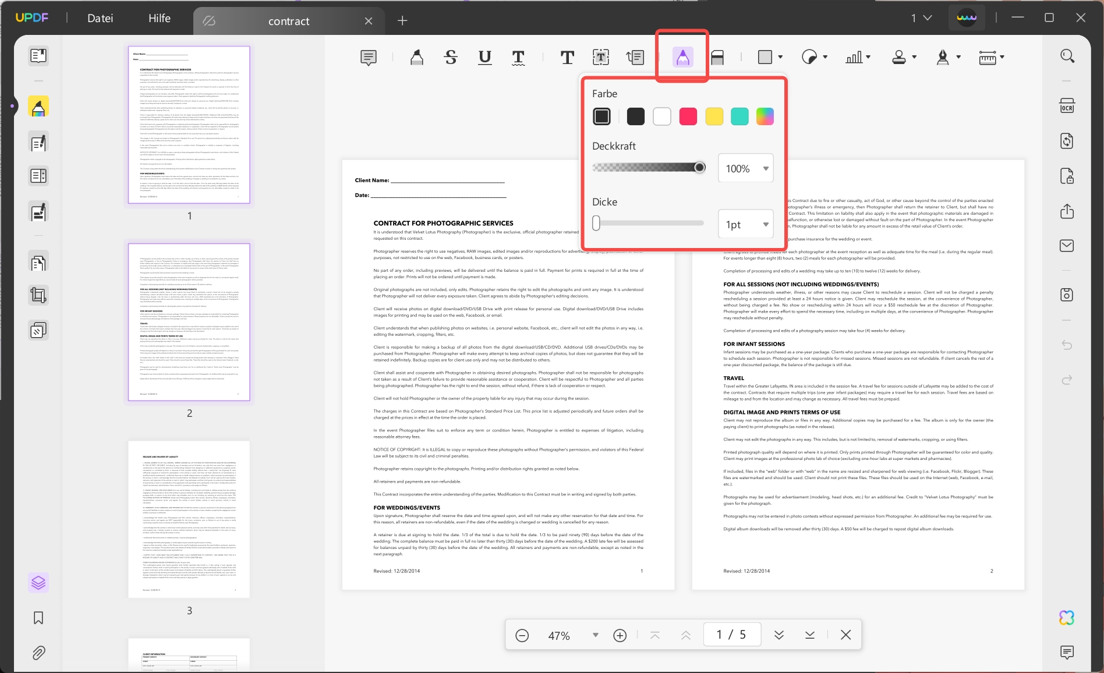
Task: Open the attachments panel
Action: (38, 653)
